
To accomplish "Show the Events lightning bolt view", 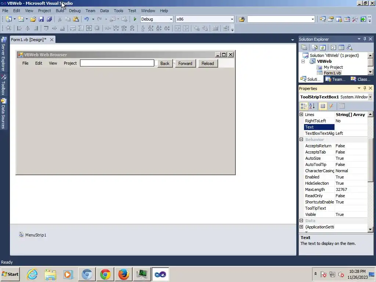I will (331, 106).
